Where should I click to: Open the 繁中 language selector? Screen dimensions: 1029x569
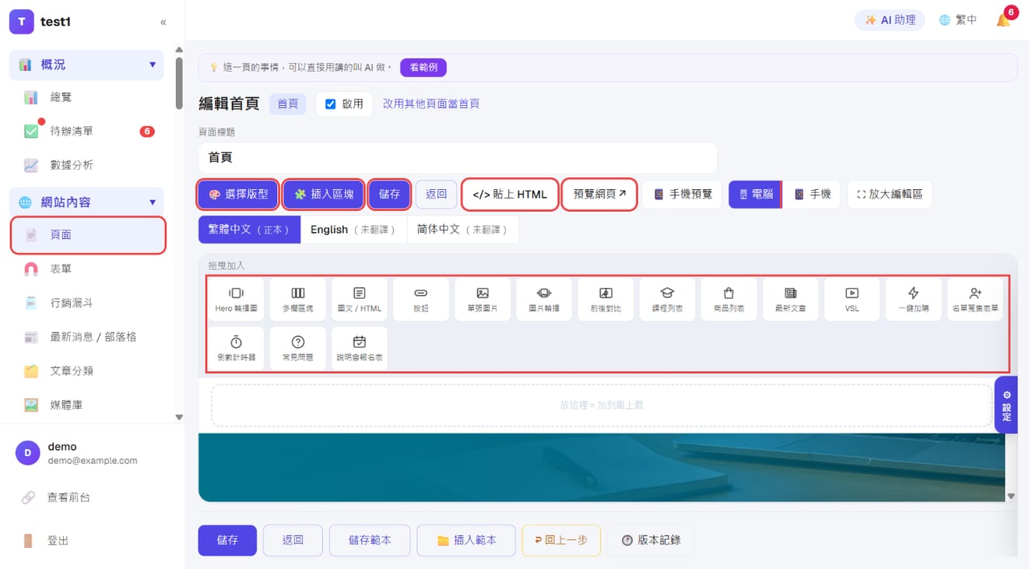pos(957,20)
